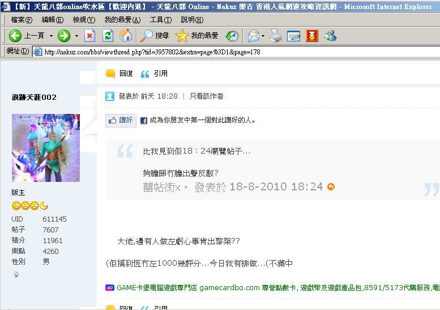Click the 版主 rank label
Image resolution: width=440 pixels, height=310 pixels.
(x=18, y=193)
